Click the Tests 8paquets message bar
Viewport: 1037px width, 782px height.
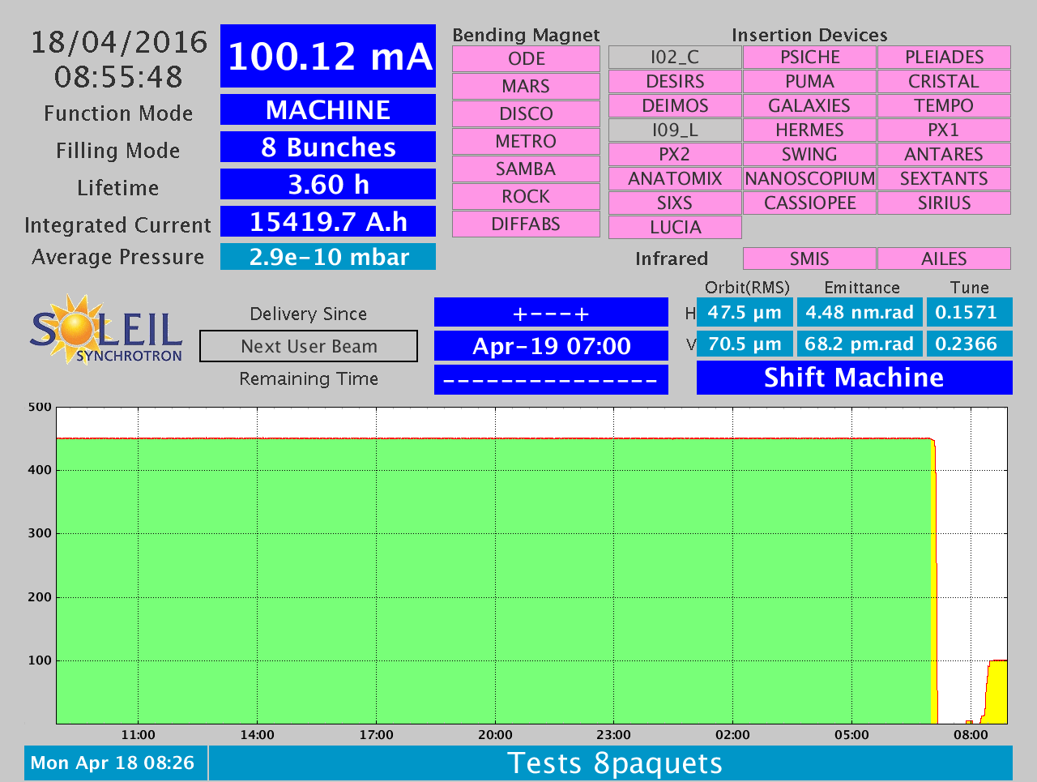pos(611,763)
